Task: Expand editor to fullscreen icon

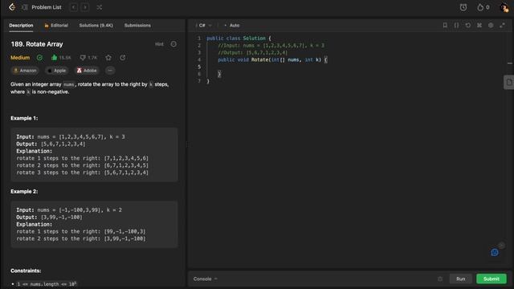Action: point(502,25)
